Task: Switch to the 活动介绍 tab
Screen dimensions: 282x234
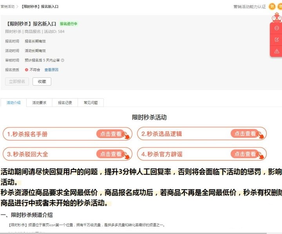Action: [x=13, y=103]
